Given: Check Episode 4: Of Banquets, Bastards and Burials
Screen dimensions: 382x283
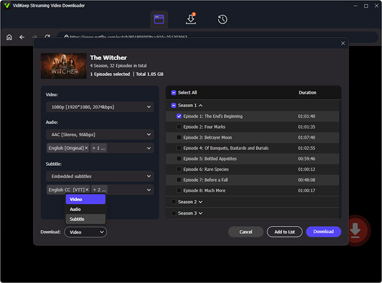Looking at the screenshot, I should coord(179,148).
